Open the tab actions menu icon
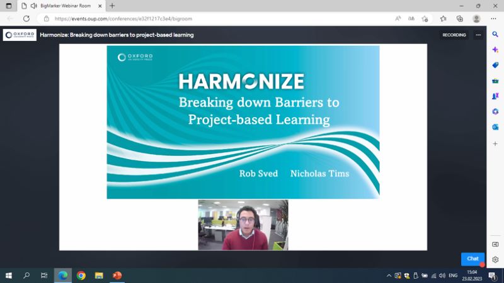504x283 pixels. 9,6
